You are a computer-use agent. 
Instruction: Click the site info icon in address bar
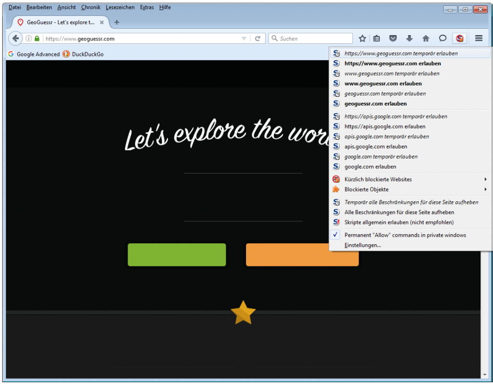tap(28, 39)
